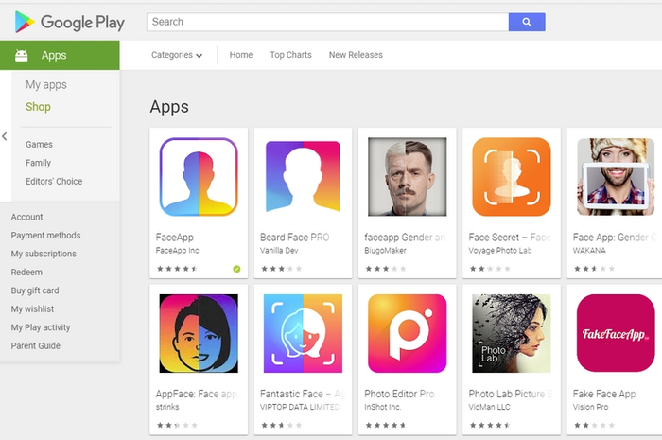Viewport: 662px width, 440px height.
Task: Click the Fantastic Face app icon
Action: click(303, 334)
